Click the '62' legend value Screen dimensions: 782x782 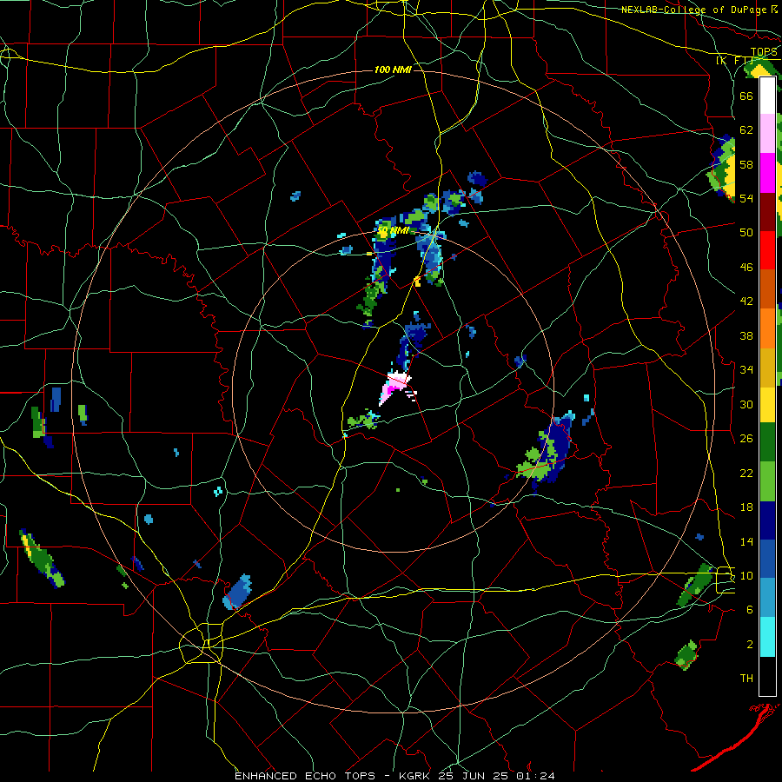[746, 130]
